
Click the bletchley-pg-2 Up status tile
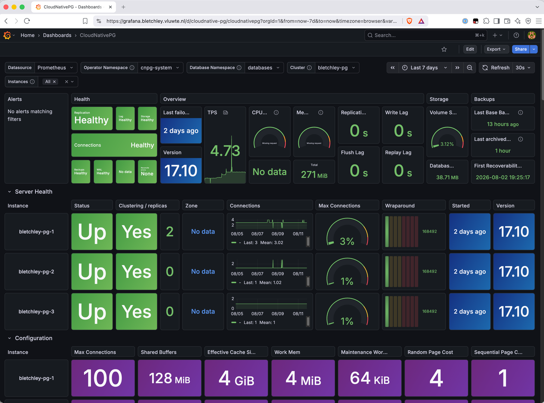(92, 272)
